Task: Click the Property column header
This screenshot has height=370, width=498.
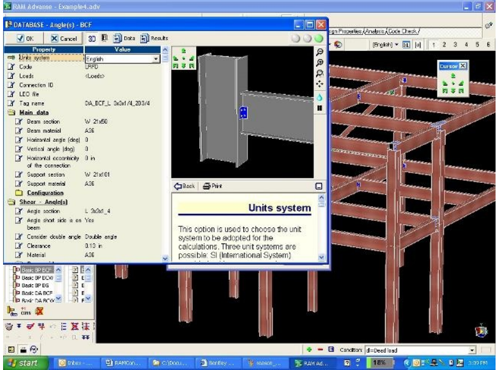Action: pyautogui.click(x=44, y=50)
